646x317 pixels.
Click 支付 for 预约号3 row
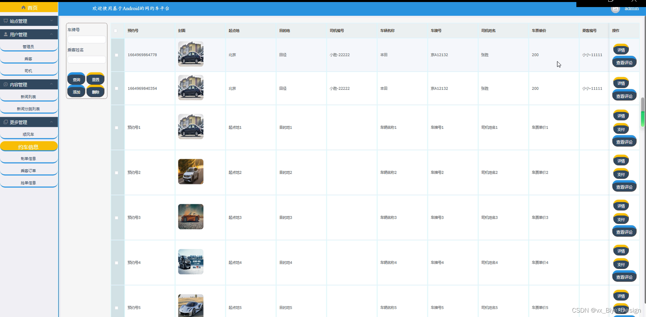point(621,219)
